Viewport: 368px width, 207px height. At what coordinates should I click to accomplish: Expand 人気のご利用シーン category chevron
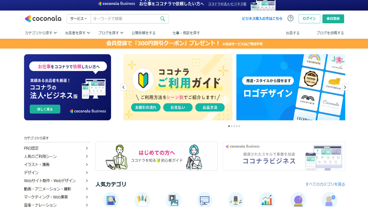[x=87, y=156]
